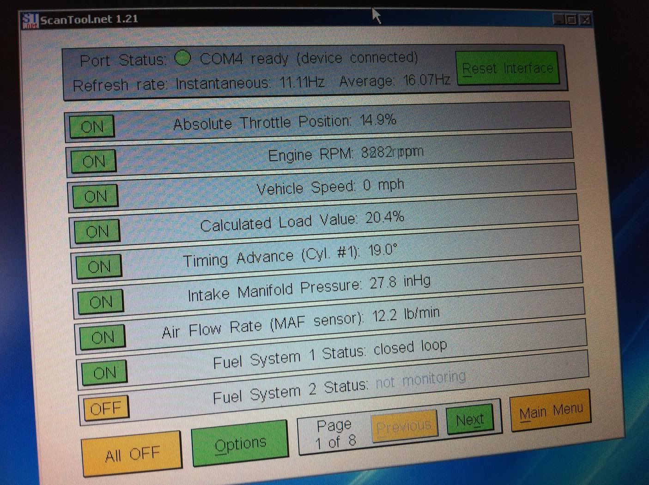
Task: Click the green port status indicator
Action: (x=183, y=58)
